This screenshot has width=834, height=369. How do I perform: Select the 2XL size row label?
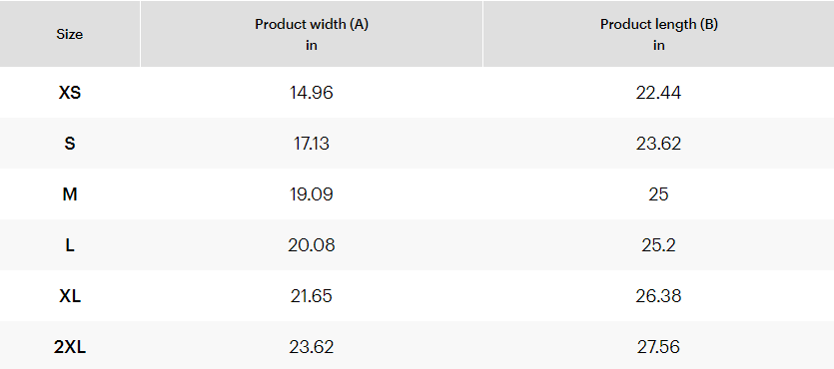click(x=70, y=347)
